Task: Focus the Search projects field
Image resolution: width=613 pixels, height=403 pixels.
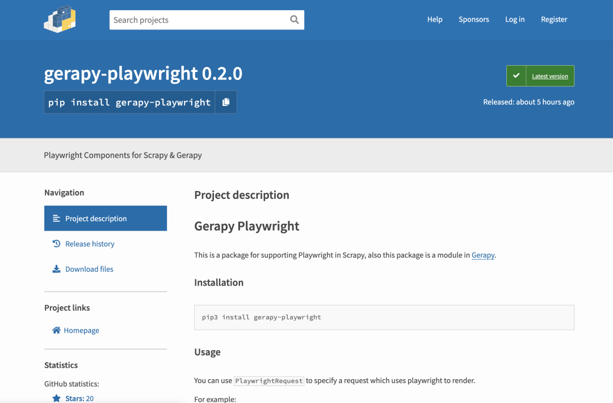Action: coord(207,20)
